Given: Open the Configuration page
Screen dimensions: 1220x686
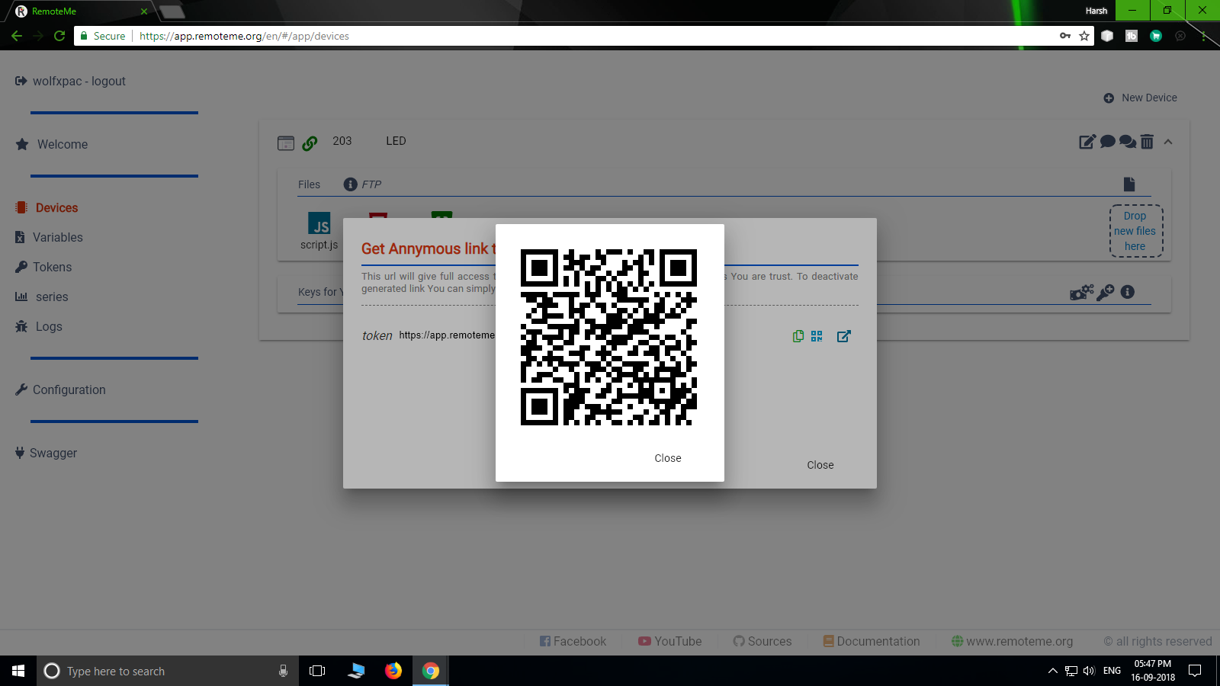Looking at the screenshot, I should point(60,389).
